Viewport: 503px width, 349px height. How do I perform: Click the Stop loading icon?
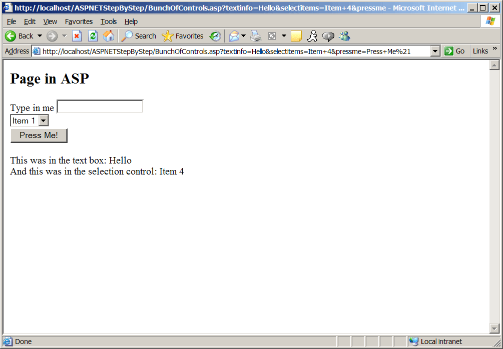[77, 36]
